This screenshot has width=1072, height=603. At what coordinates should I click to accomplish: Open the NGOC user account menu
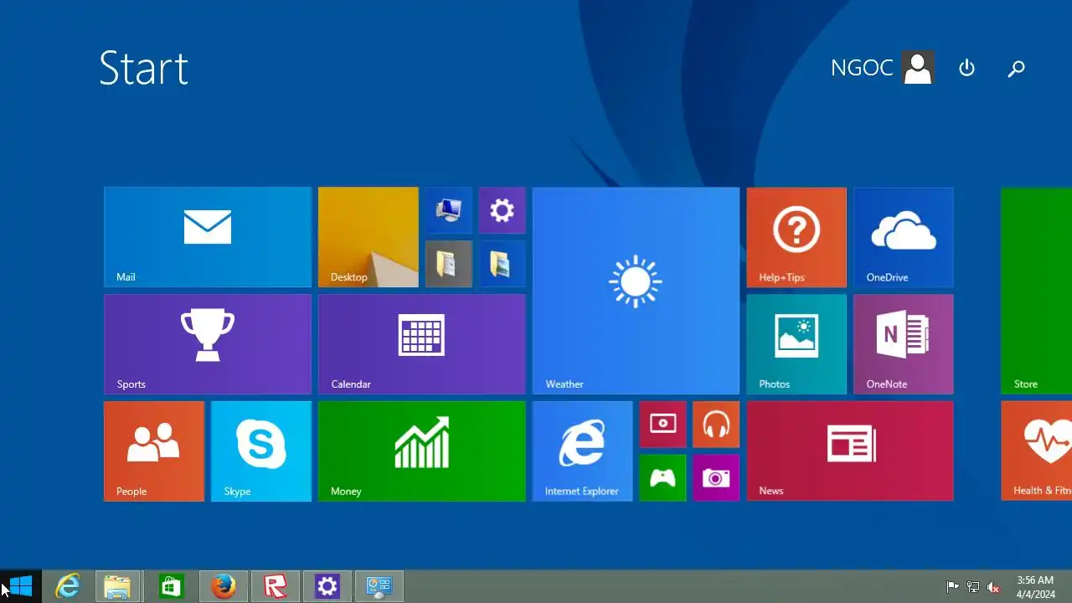[x=882, y=68]
